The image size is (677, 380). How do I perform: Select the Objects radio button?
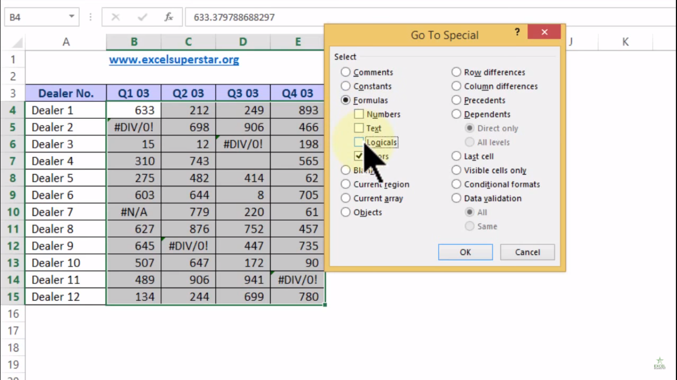click(x=345, y=212)
